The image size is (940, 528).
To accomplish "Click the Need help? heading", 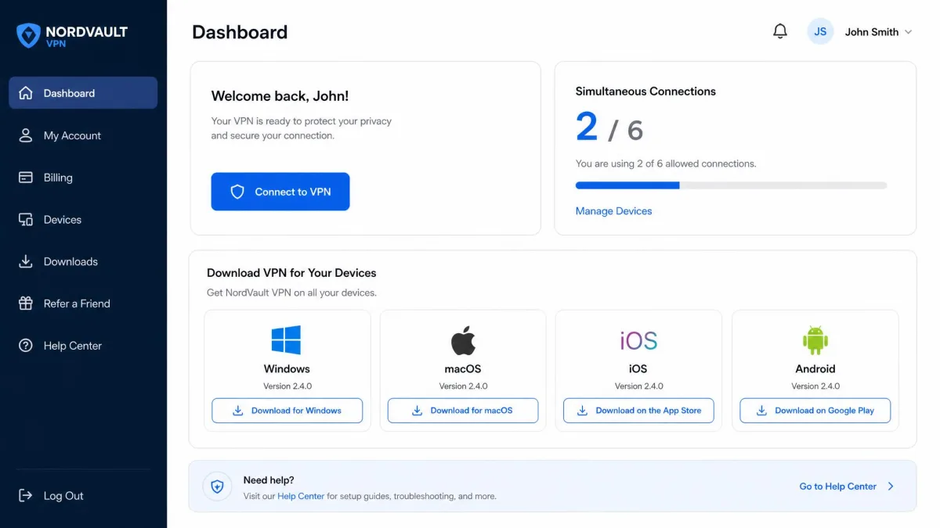I will point(269,480).
